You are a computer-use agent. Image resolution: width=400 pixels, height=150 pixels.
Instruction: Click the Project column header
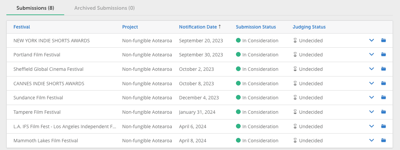pos(130,27)
